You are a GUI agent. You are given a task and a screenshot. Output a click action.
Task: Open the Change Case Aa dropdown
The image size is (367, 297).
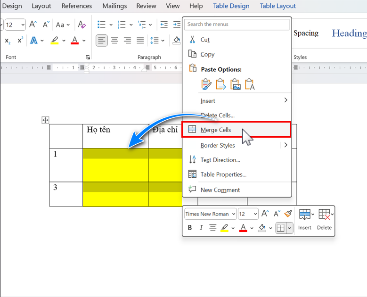tap(63, 25)
